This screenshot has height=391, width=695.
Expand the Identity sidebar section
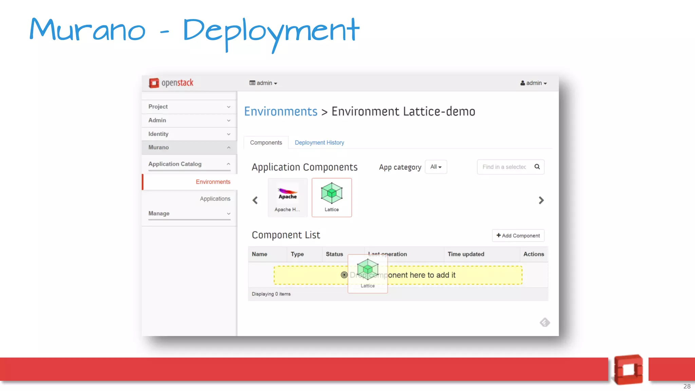point(189,134)
